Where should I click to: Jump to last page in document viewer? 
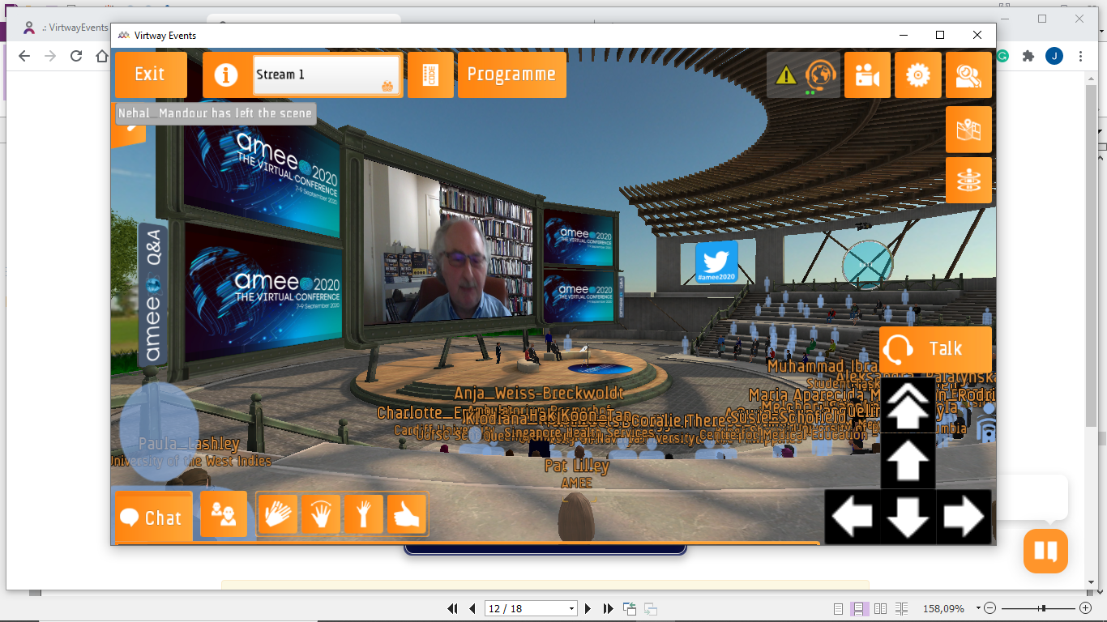(x=609, y=608)
